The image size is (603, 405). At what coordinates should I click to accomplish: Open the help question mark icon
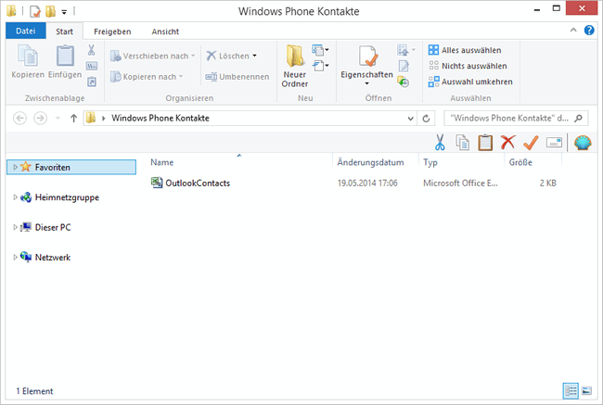pyautogui.click(x=589, y=30)
